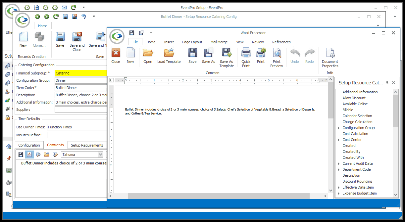Click the highlighted text-format icon in Comments toolbar
Image resolution: width=405 pixels, height=222 pixels.
pyautogui.click(x=29, y=155)
